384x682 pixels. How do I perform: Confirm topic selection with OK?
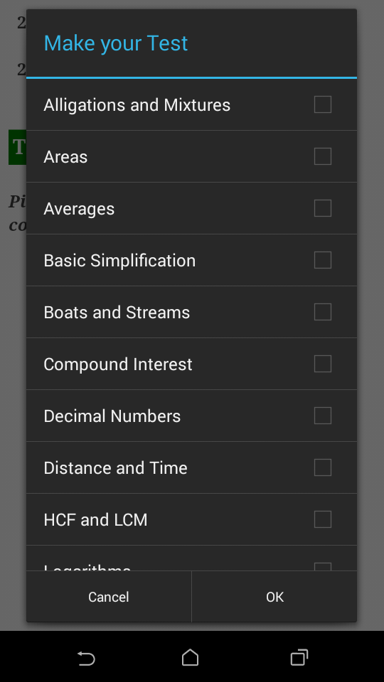[274, 597]
